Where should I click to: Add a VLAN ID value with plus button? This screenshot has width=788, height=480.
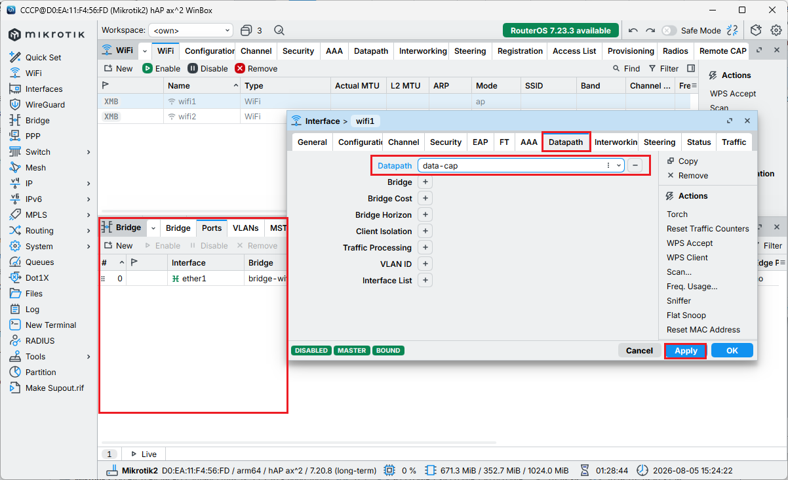[425, 264]
